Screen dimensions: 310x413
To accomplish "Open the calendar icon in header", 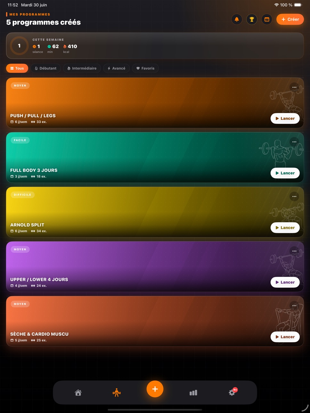I will pos(267,20).
